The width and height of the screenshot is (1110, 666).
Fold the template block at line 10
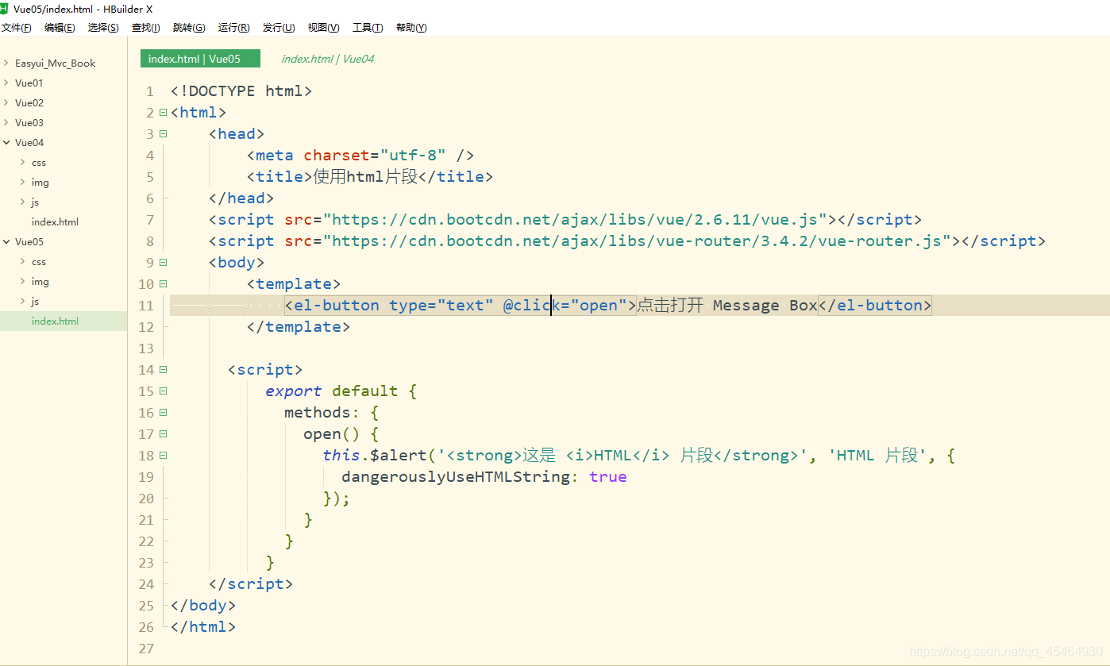pyautogui.click(x=163, y=284)
